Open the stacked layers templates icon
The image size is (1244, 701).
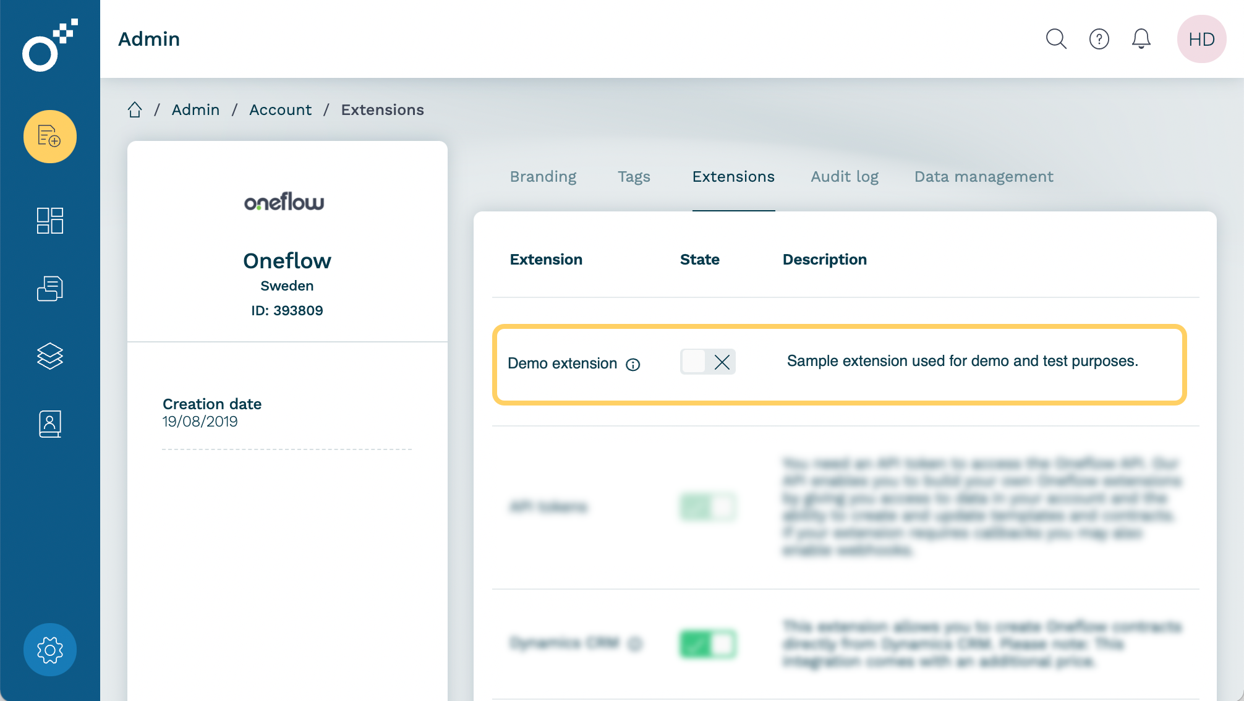point(50,356)
